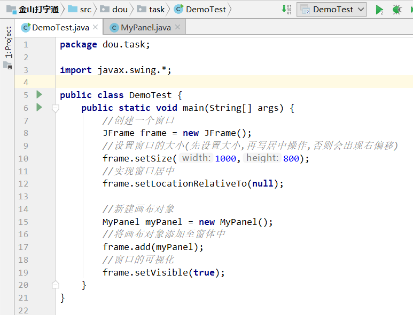Collapse the main method fold marker line 6
The width and height of the screenshot is (413, 315).
[x=56, y=108]
